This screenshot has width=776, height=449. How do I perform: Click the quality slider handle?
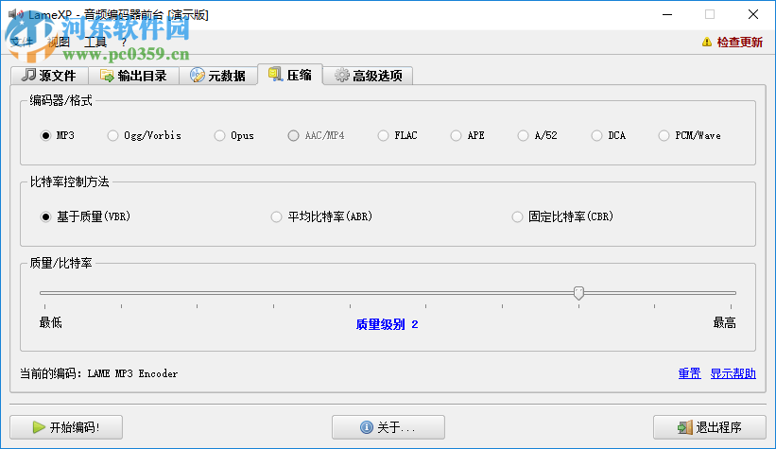[x=578, y=293]
